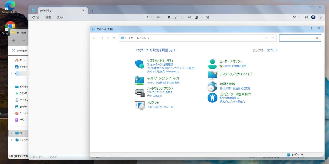Open プログラムのアンインストール link
The image size is (329, 164).
(160, 107)
